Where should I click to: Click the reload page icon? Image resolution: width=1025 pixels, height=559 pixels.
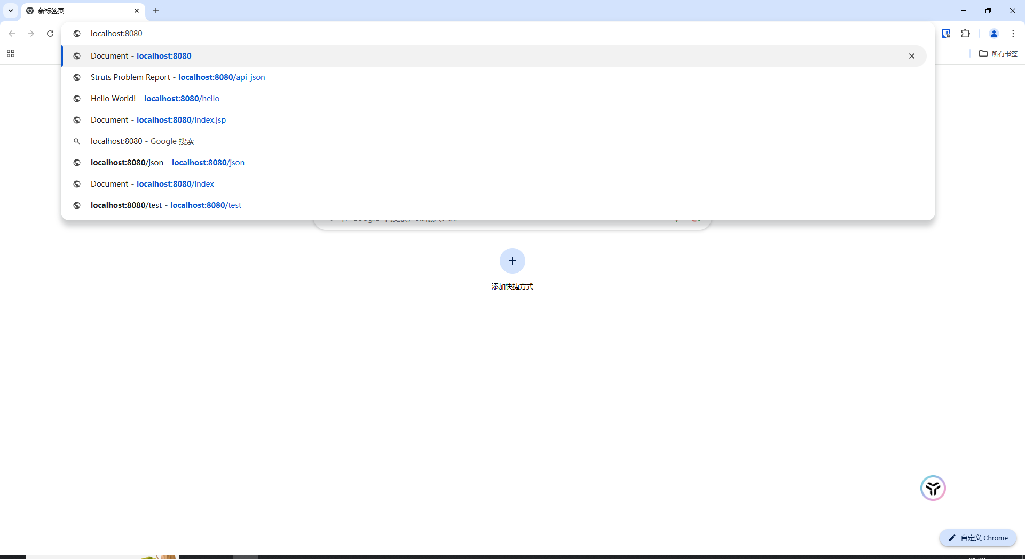coord(50,34)
